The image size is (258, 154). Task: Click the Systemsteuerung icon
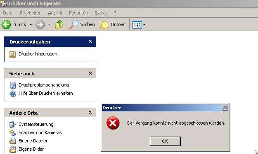(x=13, y=125)
